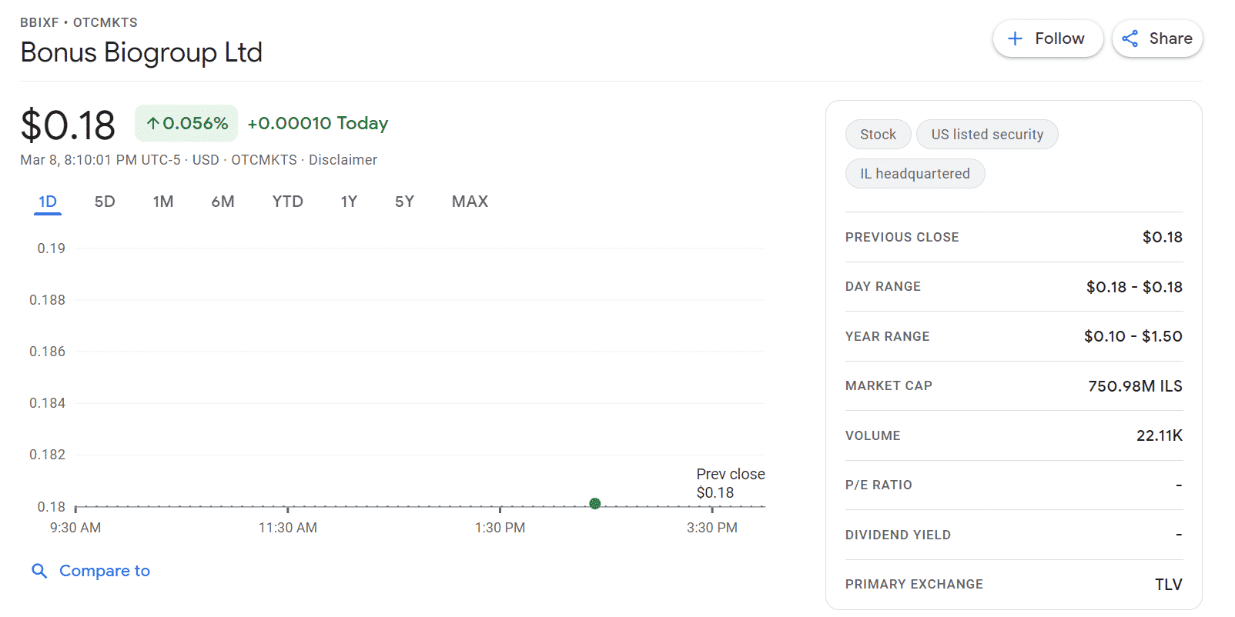The image size is (1235, 617).
Task: Click the 0.184 y-axis label
Action: click(48, 403)
